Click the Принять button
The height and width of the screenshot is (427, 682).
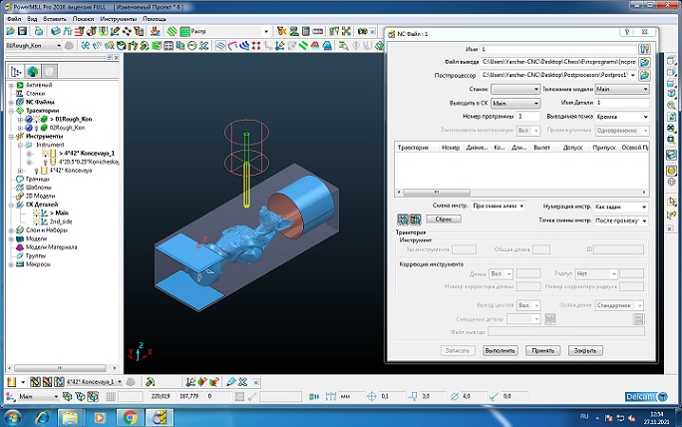pyautogui.click(x=543, y=350)
